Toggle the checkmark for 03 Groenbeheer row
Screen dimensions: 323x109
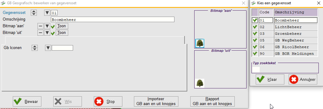(255, 34)
